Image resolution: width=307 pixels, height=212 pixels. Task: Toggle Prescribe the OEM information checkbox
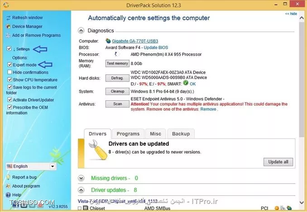(10, 107)
